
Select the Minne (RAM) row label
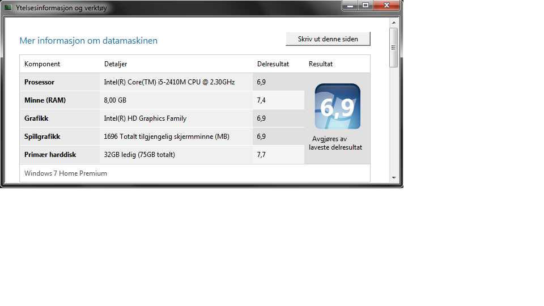point(45,100)
